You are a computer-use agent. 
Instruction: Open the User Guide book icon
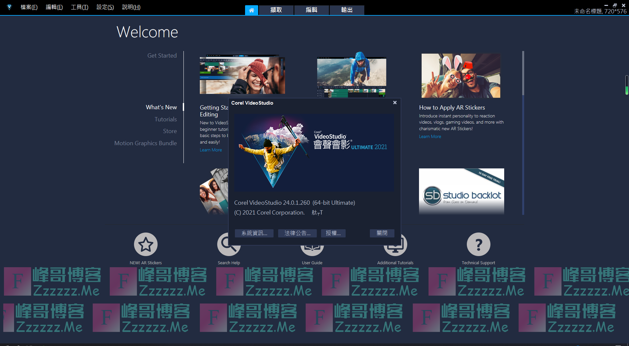pyautogui.click(x=312, y=251)
